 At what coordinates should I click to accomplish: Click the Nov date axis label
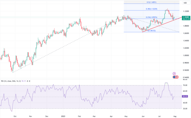click(x=30, y=116)
